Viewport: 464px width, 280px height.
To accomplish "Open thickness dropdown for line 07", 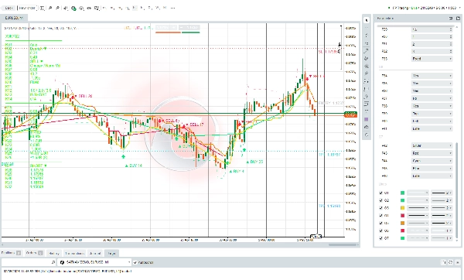I will coord(442,238).
